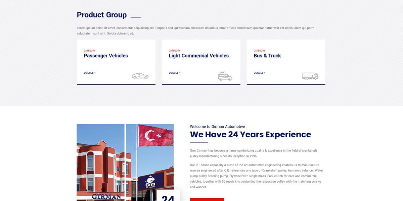Screen dimensions: 403x201
Task: Open DETAILS + under Bus & Truck
Action: 260,73
